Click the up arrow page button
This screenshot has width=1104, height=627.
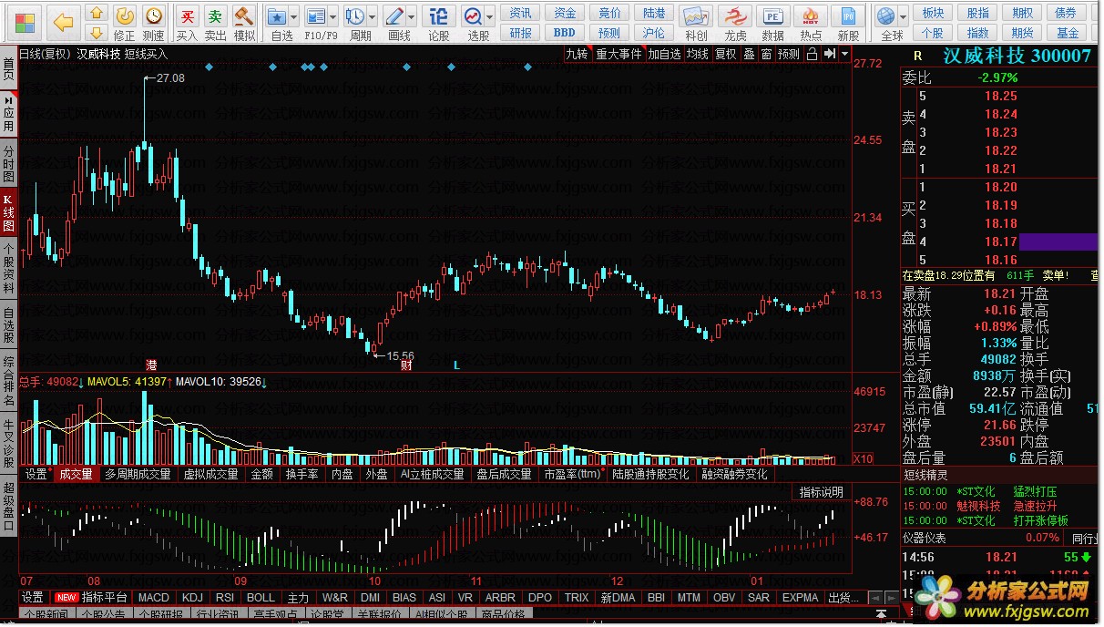coord(96,13)
